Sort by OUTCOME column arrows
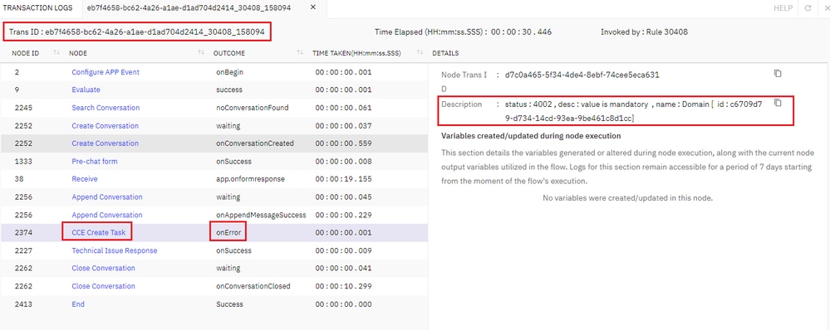Image resolution: width=830 pixels, height=330 pixels. (x=300, y=53)
